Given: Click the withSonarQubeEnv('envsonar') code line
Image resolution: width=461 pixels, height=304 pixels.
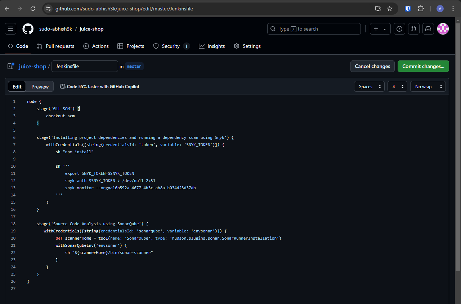Looking at the screenshot, I should tap(91, 245).
